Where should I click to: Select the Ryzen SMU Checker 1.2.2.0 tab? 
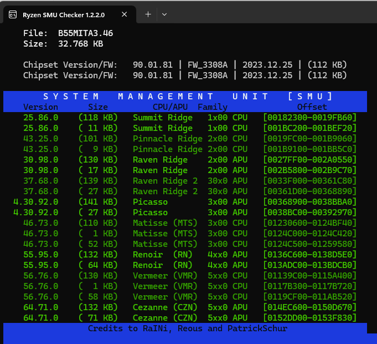[69, 14]
